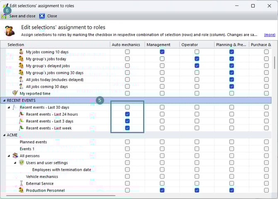Click flag icon of Recent events - Last 3 days
Screen dimensions: 278x199
tap(21, 121)
